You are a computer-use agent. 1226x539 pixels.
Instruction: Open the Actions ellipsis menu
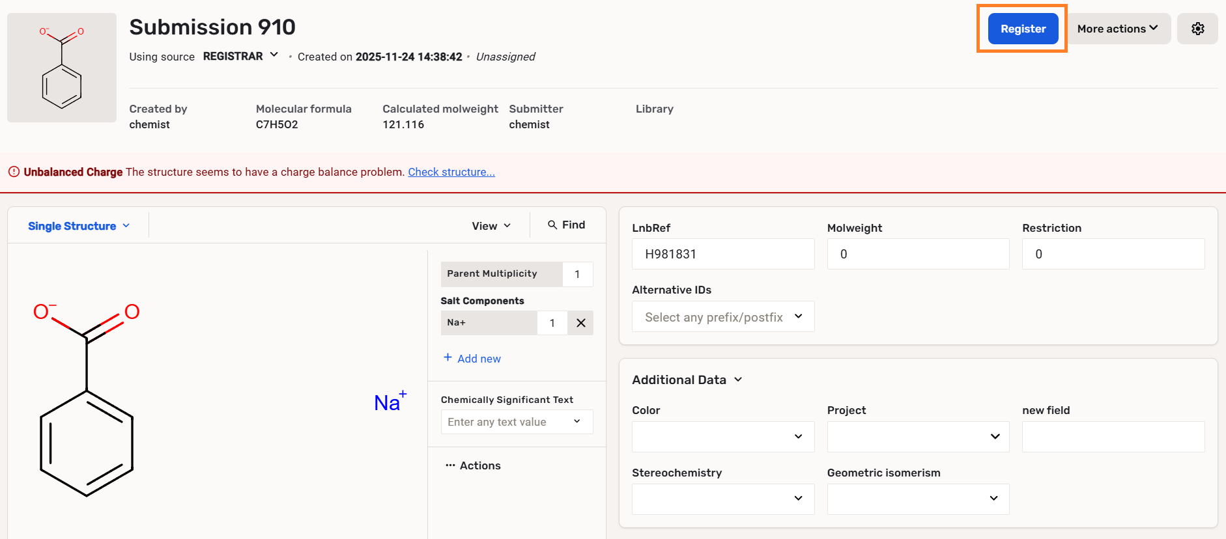tap(473, 465)
